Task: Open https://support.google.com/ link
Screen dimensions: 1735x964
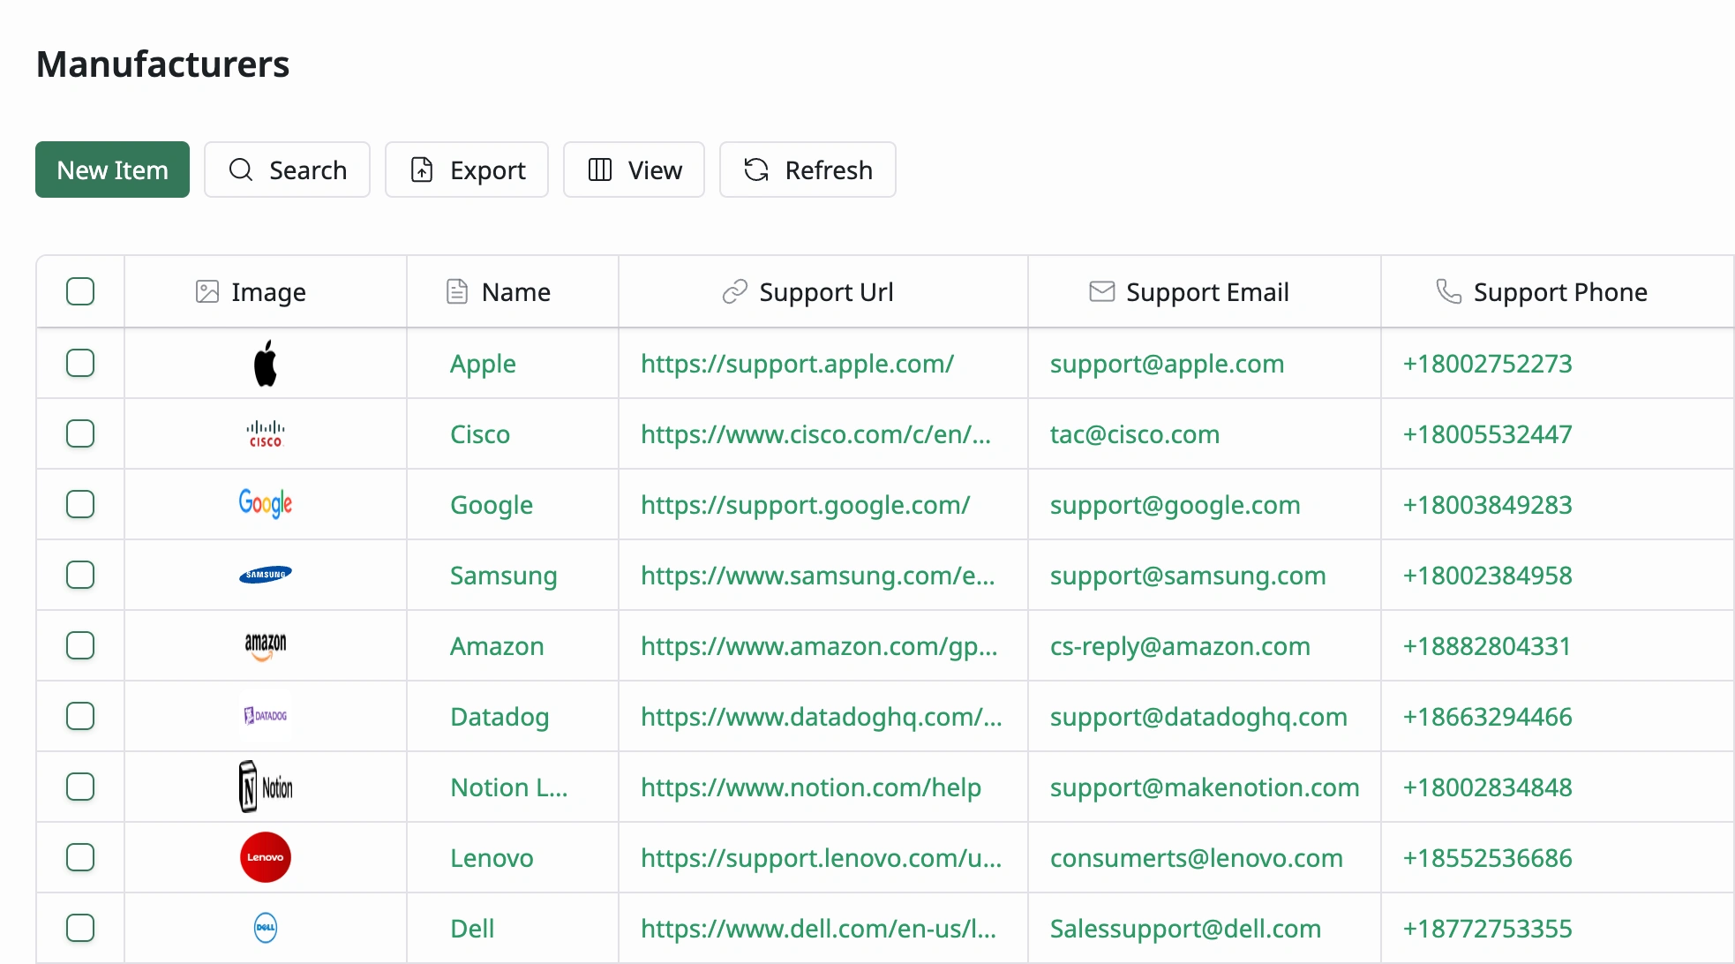Action: pos(805,505)
